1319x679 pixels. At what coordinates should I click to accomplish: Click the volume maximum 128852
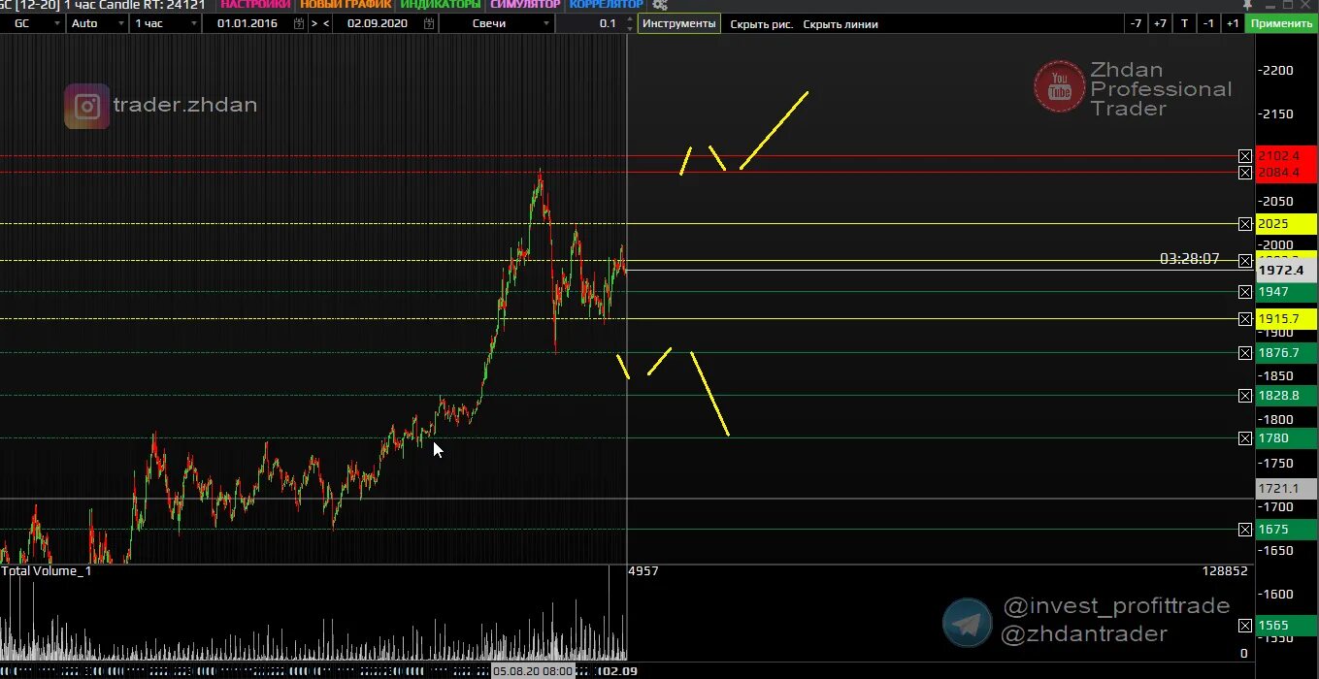click(x=1224, y=571)
